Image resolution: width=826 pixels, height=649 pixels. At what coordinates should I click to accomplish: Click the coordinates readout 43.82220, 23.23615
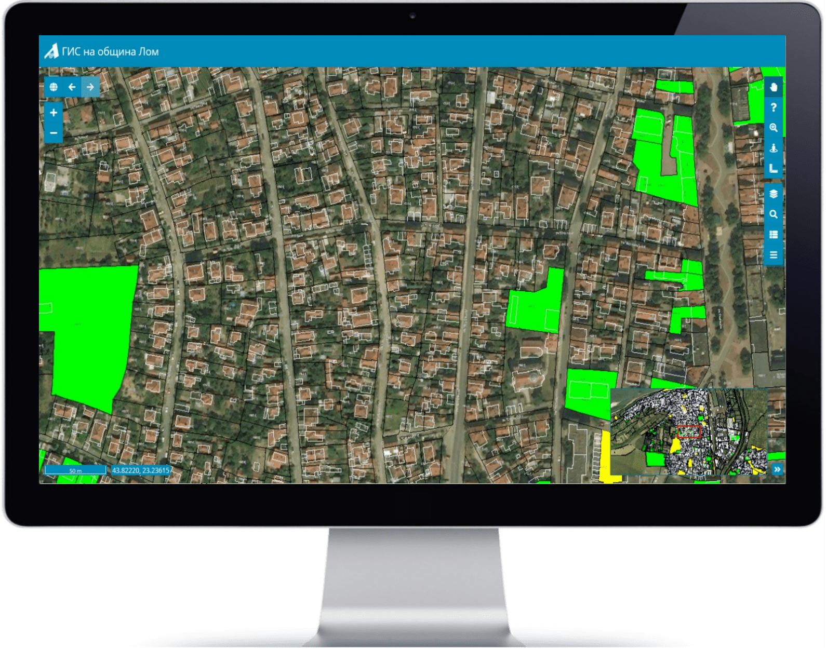coord(141,470)
